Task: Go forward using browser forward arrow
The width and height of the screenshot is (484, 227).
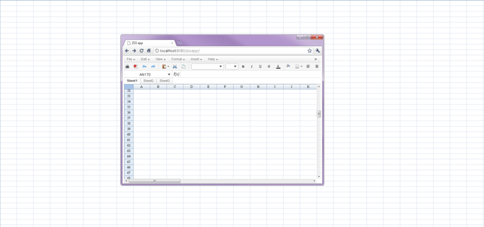Action: (x=134, y=51)
